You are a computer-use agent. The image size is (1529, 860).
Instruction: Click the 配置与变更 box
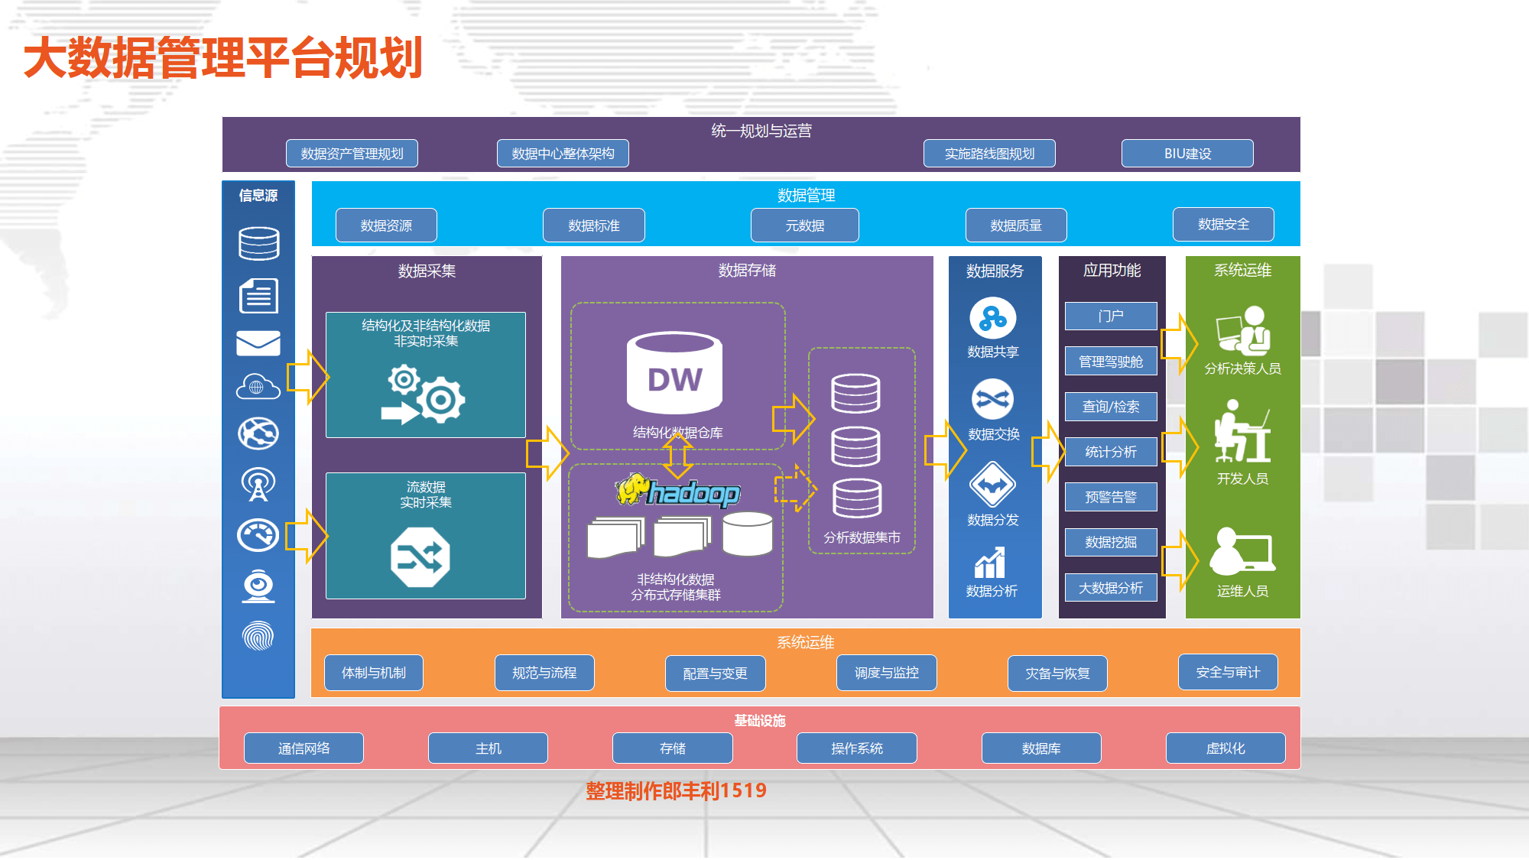716,673
